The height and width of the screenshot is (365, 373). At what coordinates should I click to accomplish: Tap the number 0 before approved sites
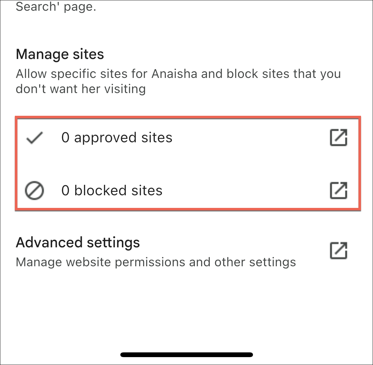[x=65, y=138]
